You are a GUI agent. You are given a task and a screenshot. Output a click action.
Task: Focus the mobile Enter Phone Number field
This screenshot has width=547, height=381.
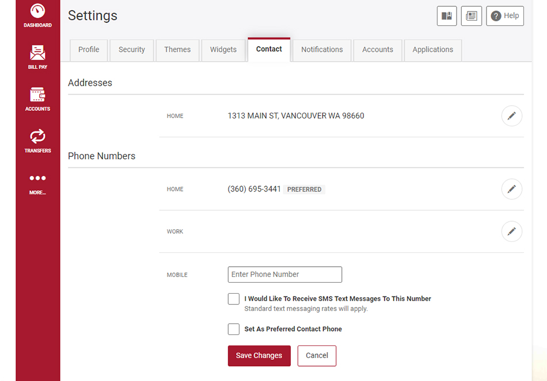tap(284, 275)
